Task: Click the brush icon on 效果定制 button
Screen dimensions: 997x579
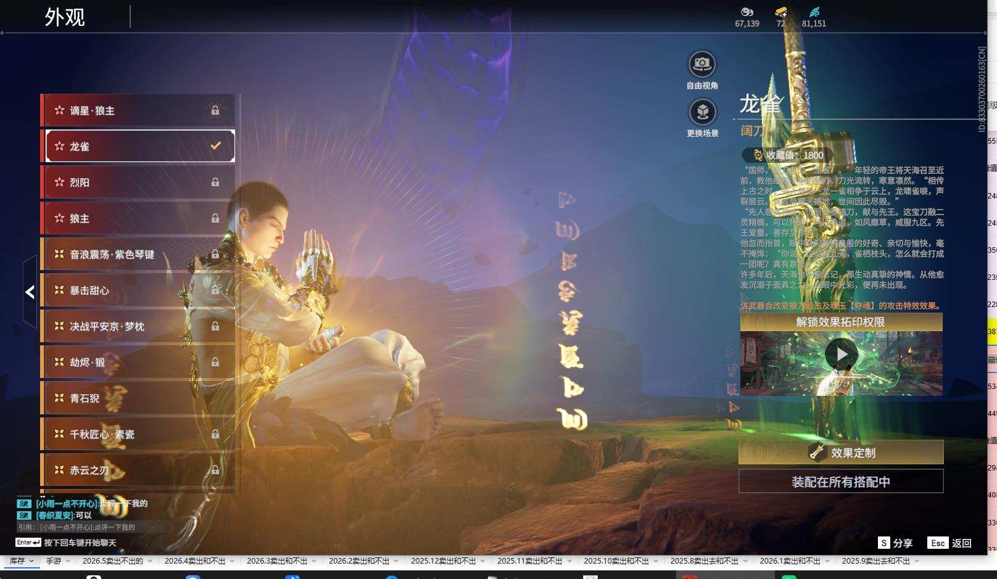Action: pyautogui.click(x=817, y=452)
